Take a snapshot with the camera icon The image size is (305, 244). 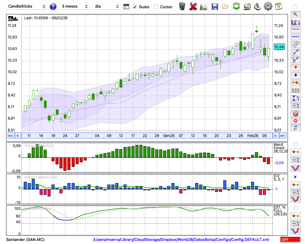pyautogui.click(x=204, y=6)
